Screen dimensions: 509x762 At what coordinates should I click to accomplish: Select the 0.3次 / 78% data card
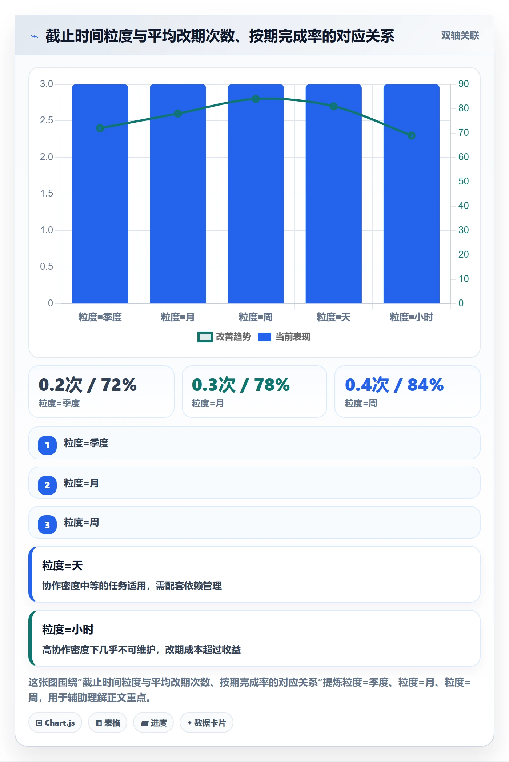[254, 392]
